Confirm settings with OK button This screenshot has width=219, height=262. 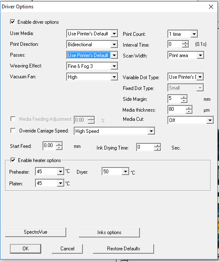tap(25, 249)
